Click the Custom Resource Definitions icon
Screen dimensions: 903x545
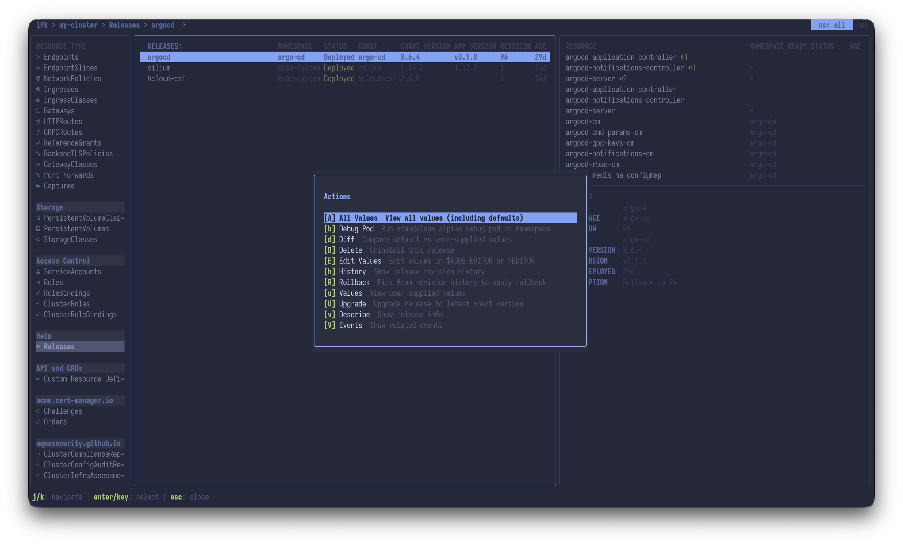(38, 379)
